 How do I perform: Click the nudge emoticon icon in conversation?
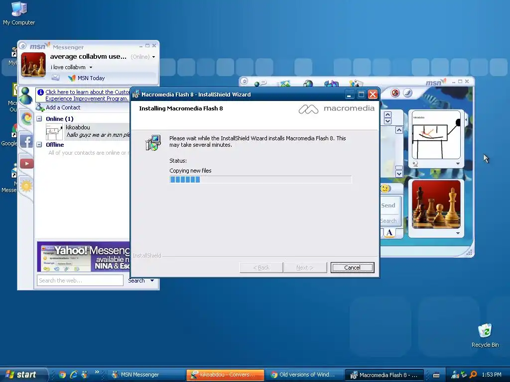point(385,189)
